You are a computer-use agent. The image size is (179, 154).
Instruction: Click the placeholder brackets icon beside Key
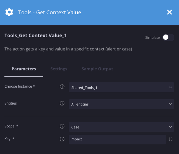tap(171, 139)
